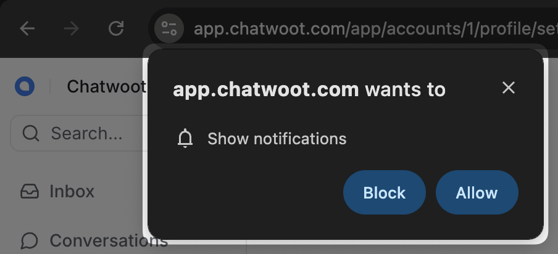Open the site information tune icon
558x254 pixels.
point(169,28)
